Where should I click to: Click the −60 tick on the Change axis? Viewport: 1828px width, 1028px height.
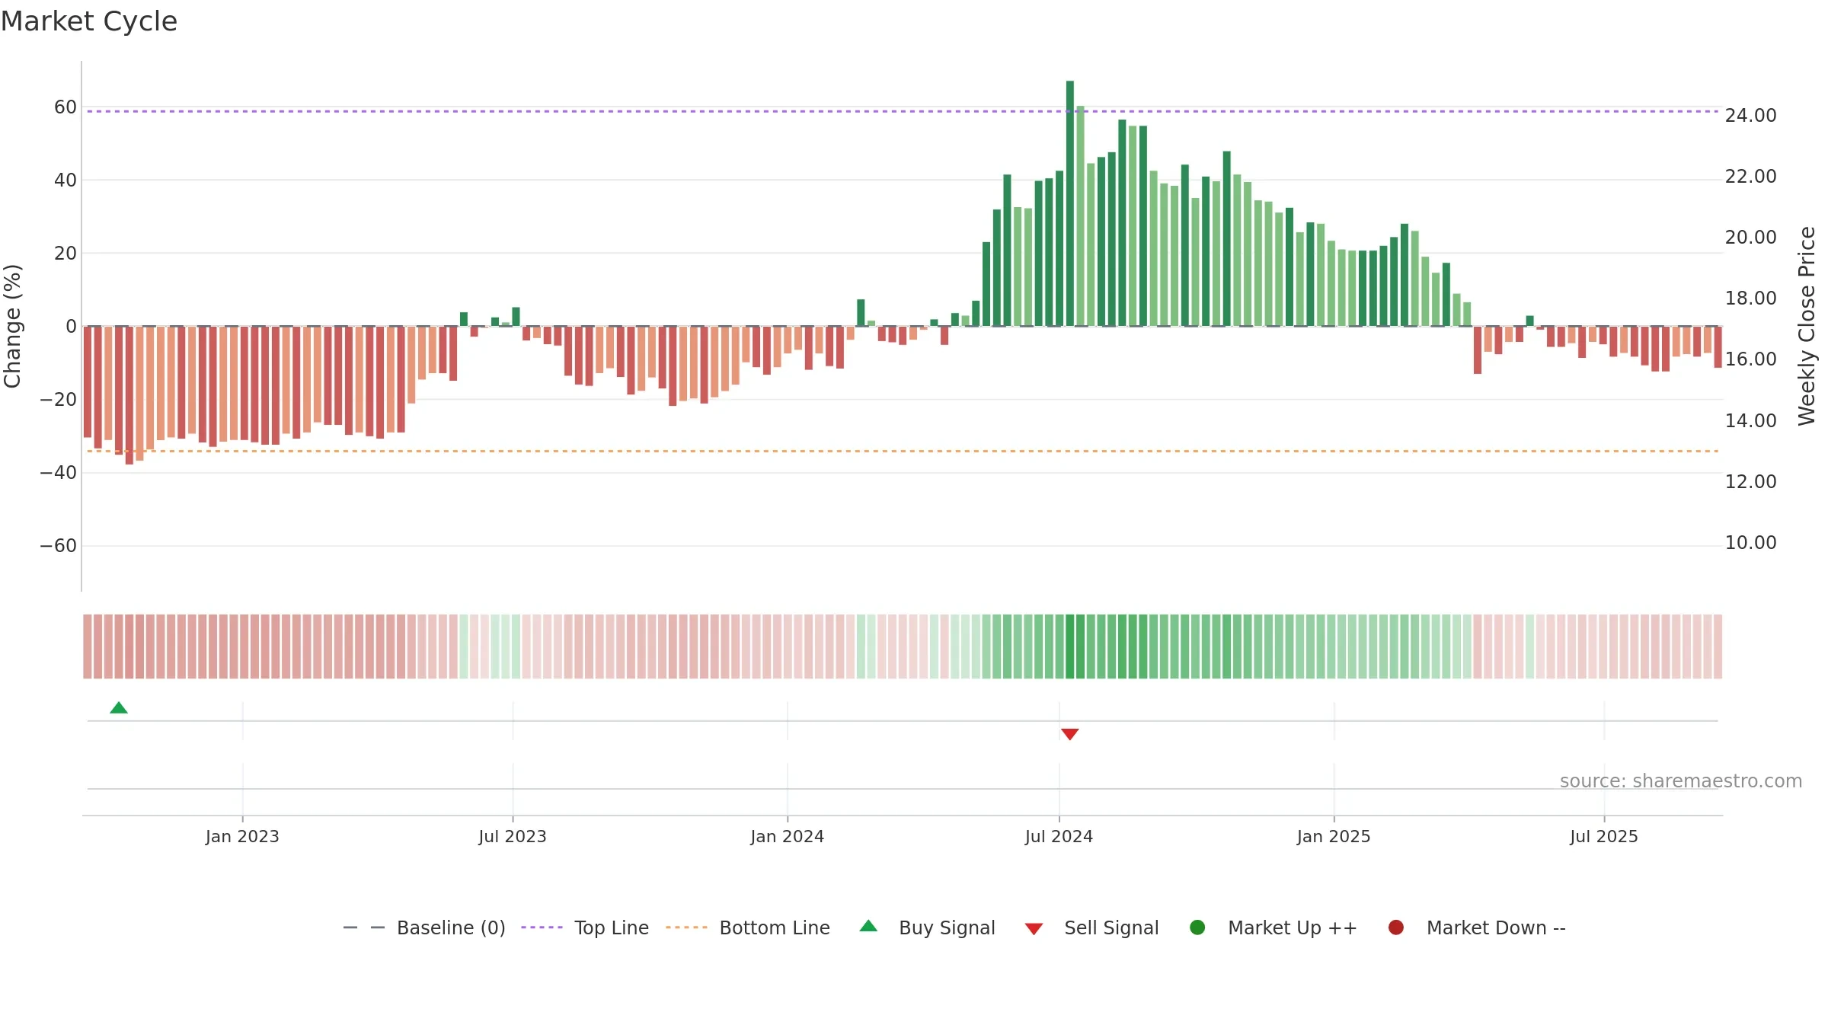[59, 546]
